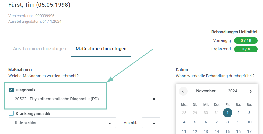The width and height of the screenshot is (263, 134).
Task: Pick November 8 in the calendar
Action: (x=228, y=122)
